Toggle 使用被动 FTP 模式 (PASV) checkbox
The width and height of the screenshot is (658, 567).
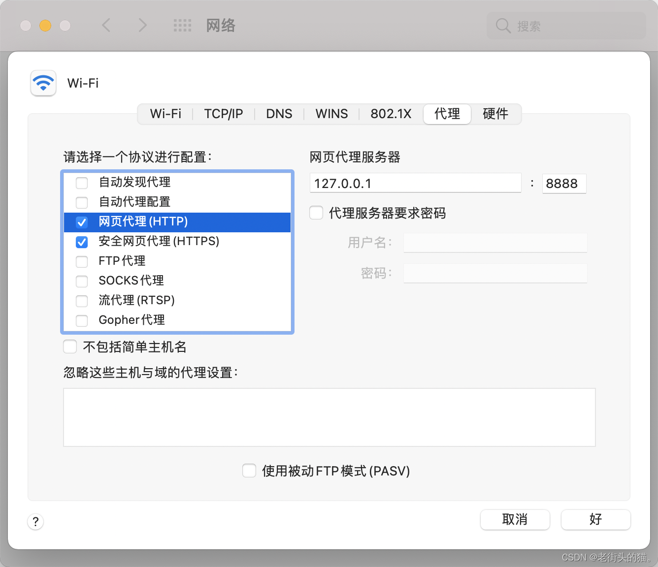pos(249,471)
